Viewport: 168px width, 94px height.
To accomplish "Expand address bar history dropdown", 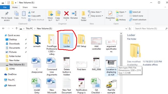I will point(126,29).
